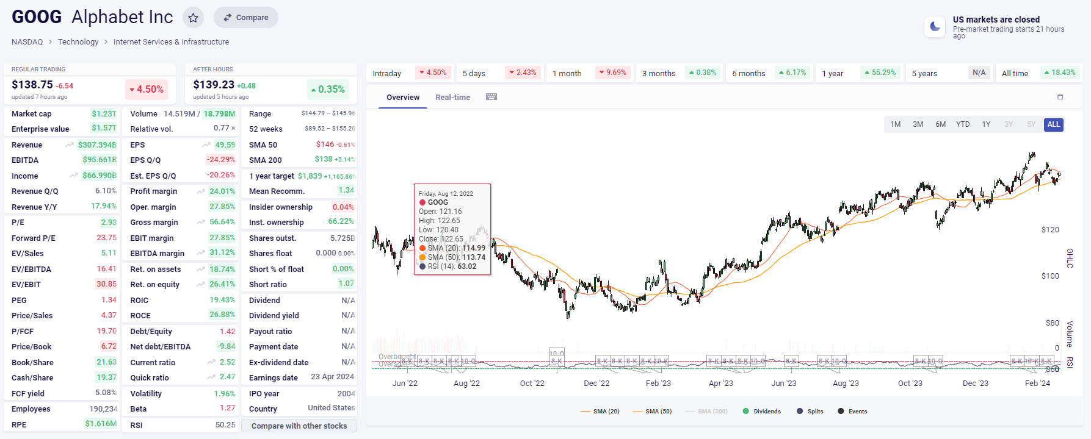Click the regular trading -4.50% change badge
The height and width of the screenshot is (439, 1091).
pyautogui.click(x=147, y=90)
